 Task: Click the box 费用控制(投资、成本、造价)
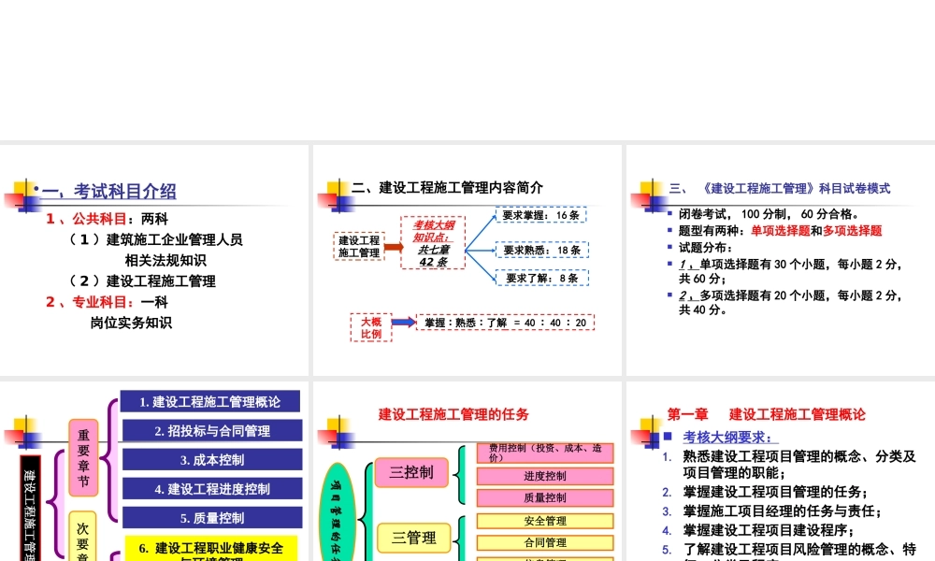(545, 453)
